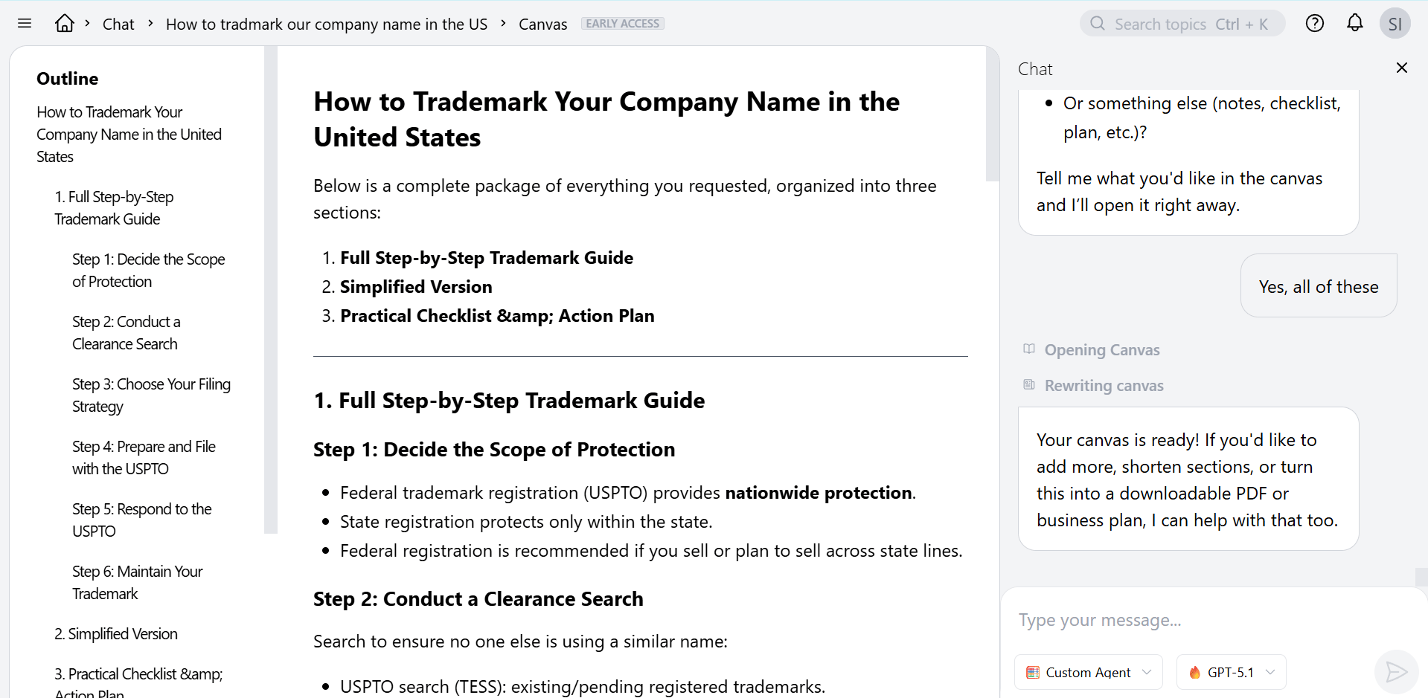1428x698 pixels.
Task: Focus the Search topics field
Action: pyautogui.click(x=1182, y=24)
